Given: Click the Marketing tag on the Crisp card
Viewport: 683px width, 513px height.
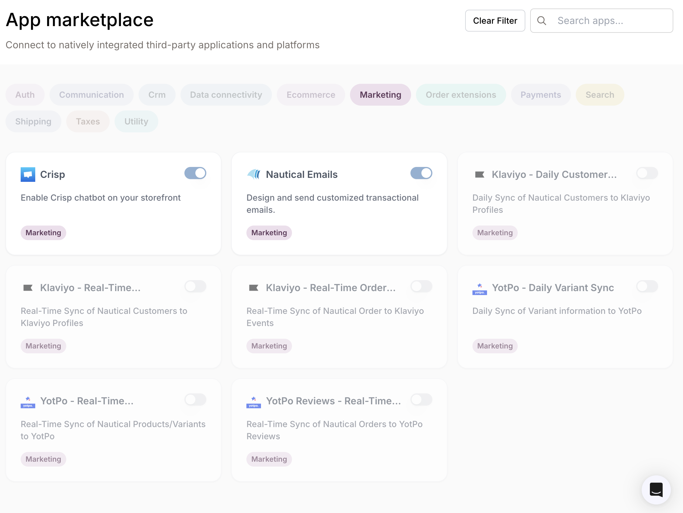Looking at the screenshot, I should pyautogui.click(x=43, y=233).
